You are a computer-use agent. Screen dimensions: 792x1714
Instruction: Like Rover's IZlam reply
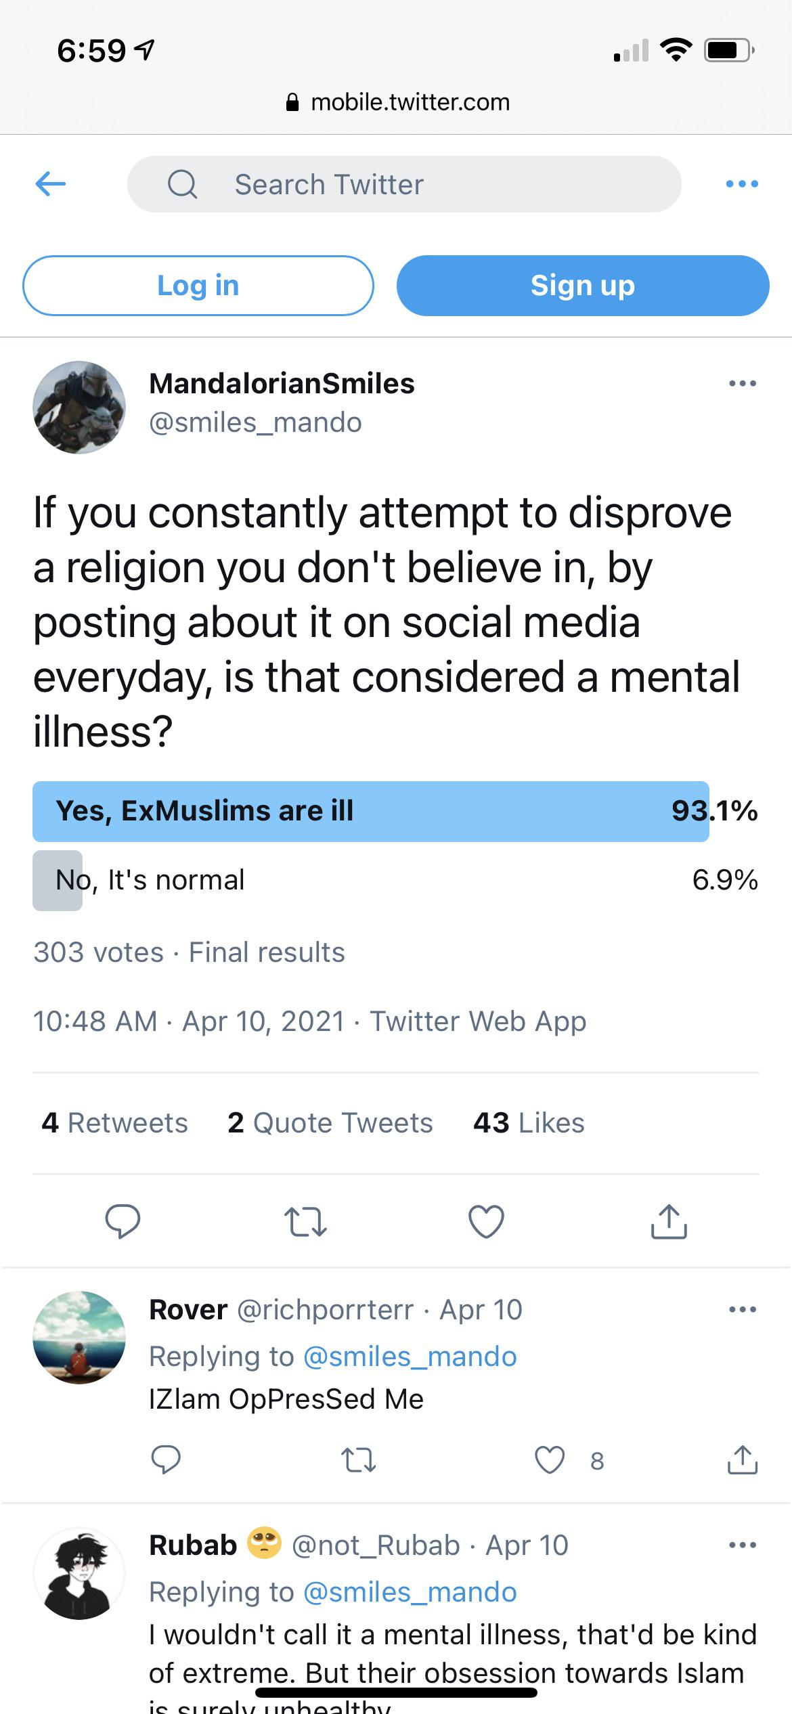(x=550, y=1459)
